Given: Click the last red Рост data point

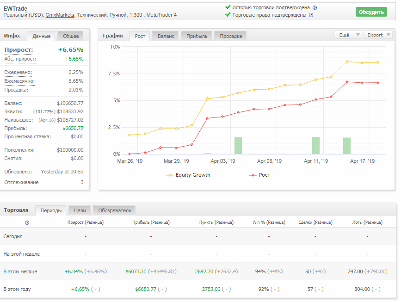Looking at the screenshot, I should point(378,83).
